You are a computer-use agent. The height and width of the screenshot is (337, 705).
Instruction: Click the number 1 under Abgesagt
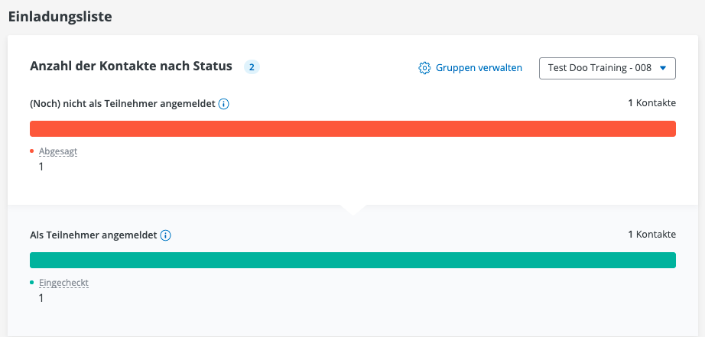pos(41,167)
